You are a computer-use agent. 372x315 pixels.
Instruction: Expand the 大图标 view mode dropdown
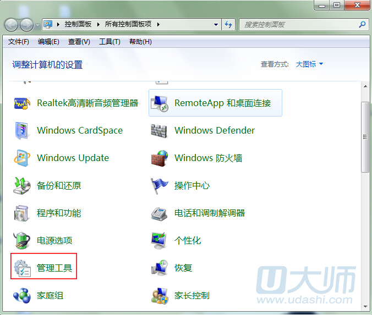click(x=309, y=64)
